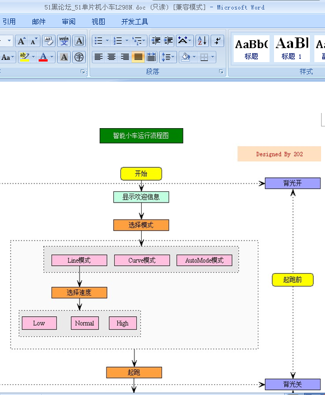Click the numbered list icon

pyautogui.click(x=118, y=41)
